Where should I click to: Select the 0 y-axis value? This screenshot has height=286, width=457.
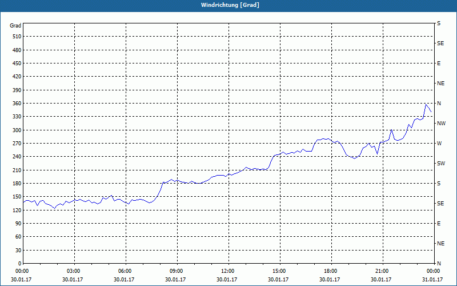coord(19,264)
